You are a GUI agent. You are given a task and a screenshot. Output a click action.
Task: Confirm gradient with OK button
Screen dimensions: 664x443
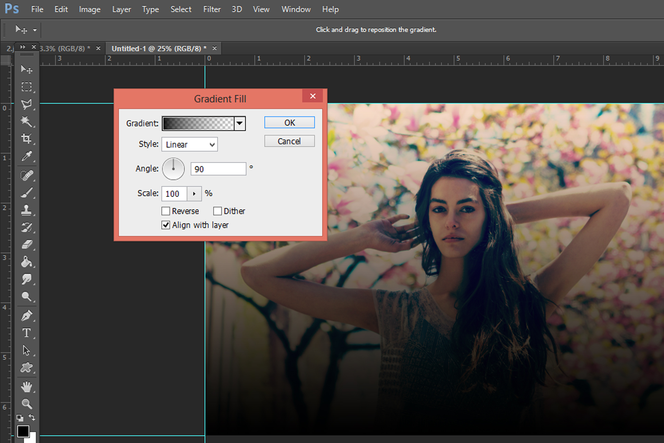tap(289, 123)
